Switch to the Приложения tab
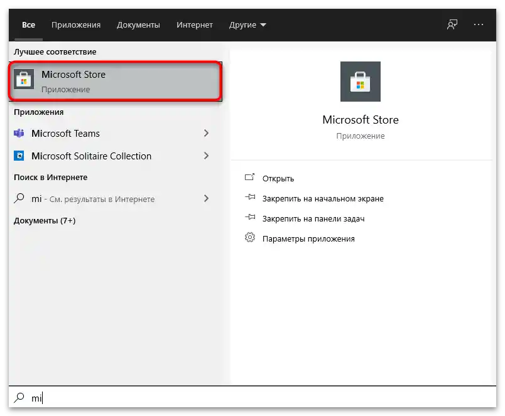505x416 pixels. [76, 24]
